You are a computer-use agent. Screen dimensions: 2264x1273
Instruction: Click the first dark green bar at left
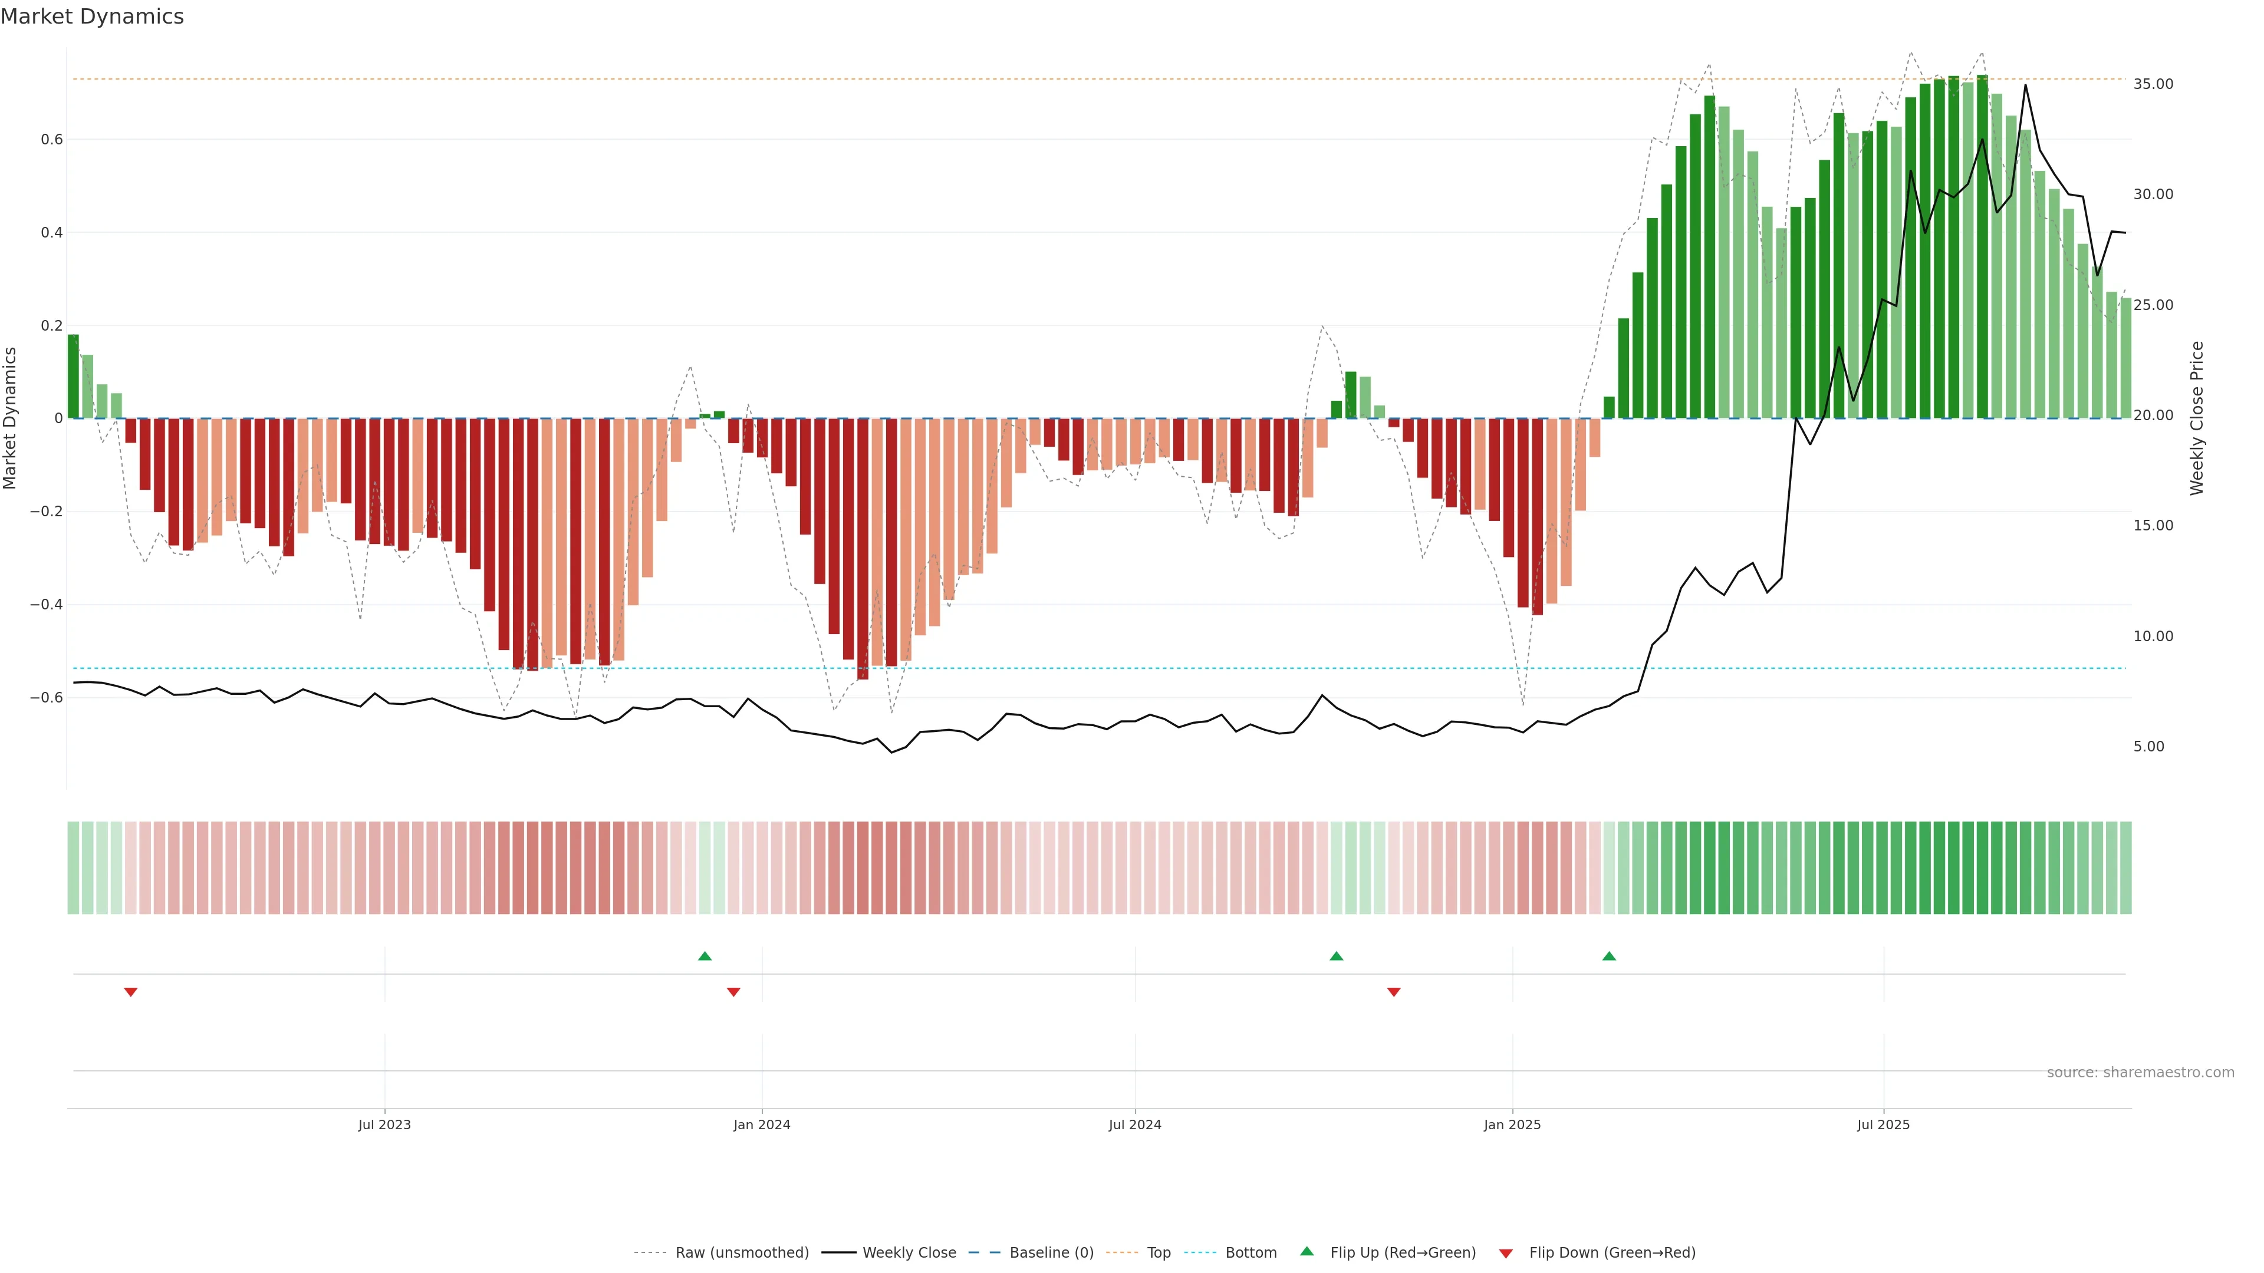pos(73,376)
